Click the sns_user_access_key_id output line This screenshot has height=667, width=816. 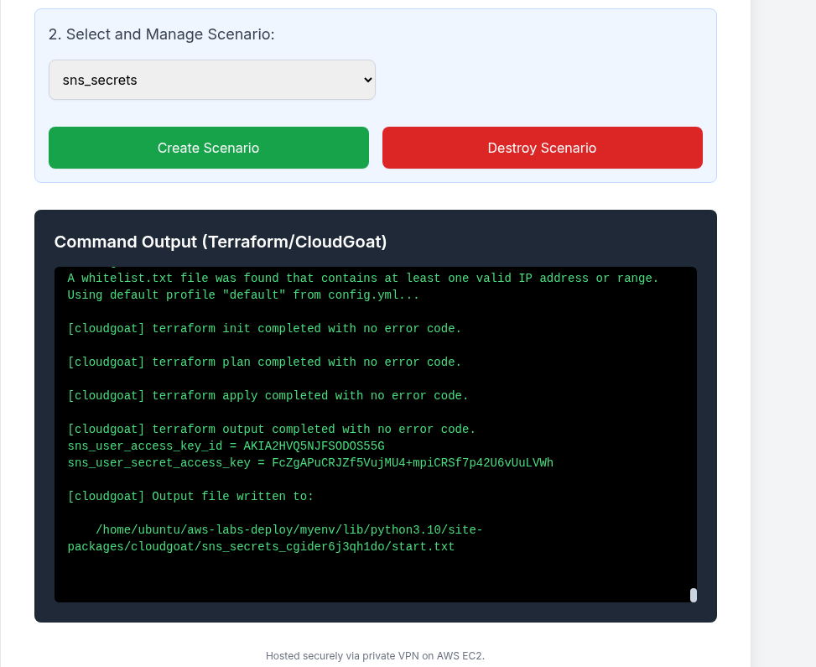[x=226, y=446]
